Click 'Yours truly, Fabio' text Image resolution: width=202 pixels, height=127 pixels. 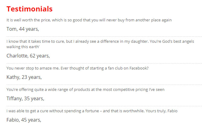click(162, 111)
